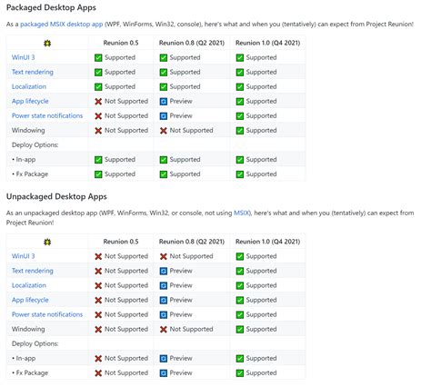Open the packaged MSIX desktop app link

pyautogui.click(x=62, y=25)
